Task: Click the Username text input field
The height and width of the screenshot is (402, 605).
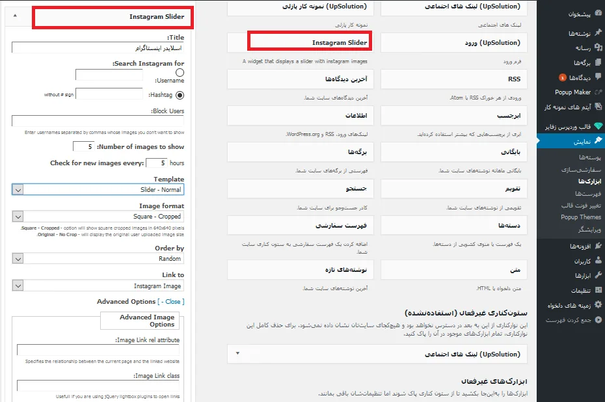Action: (x=109, y=74)
